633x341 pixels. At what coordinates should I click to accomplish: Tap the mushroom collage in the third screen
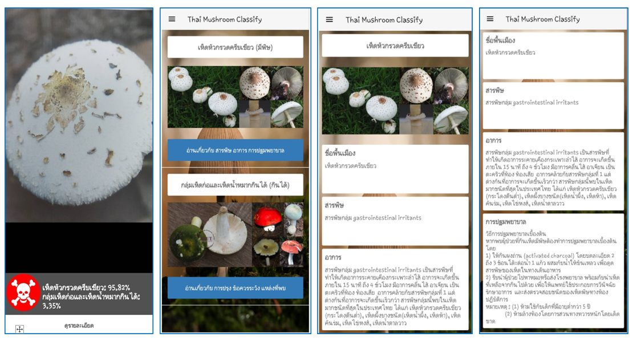pyautogui.click(x=395, y=101)
